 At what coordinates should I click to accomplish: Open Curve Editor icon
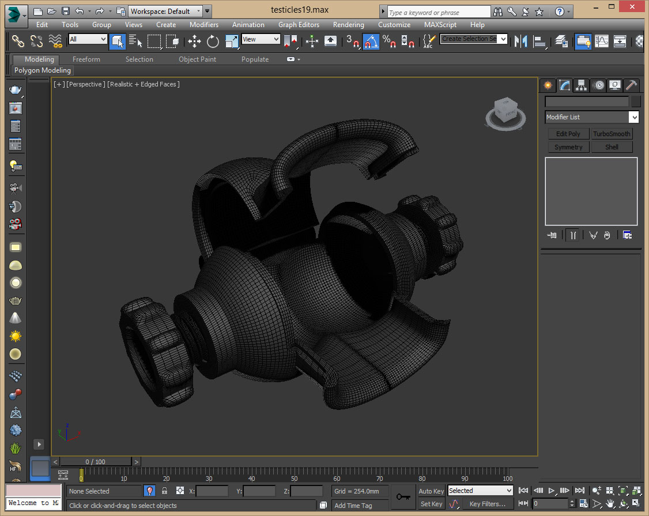pyautogui.click(x=601, y=41)
